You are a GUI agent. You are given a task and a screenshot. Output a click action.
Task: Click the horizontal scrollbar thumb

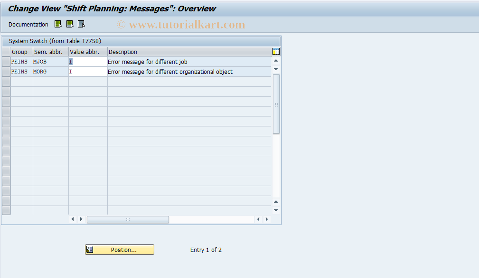pos(128,219)
